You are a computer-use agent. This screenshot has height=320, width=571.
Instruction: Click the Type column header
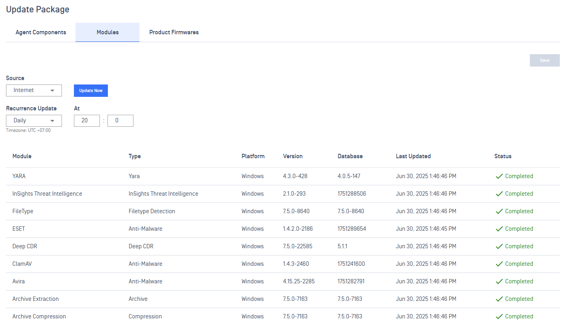(x=135, y=156)
